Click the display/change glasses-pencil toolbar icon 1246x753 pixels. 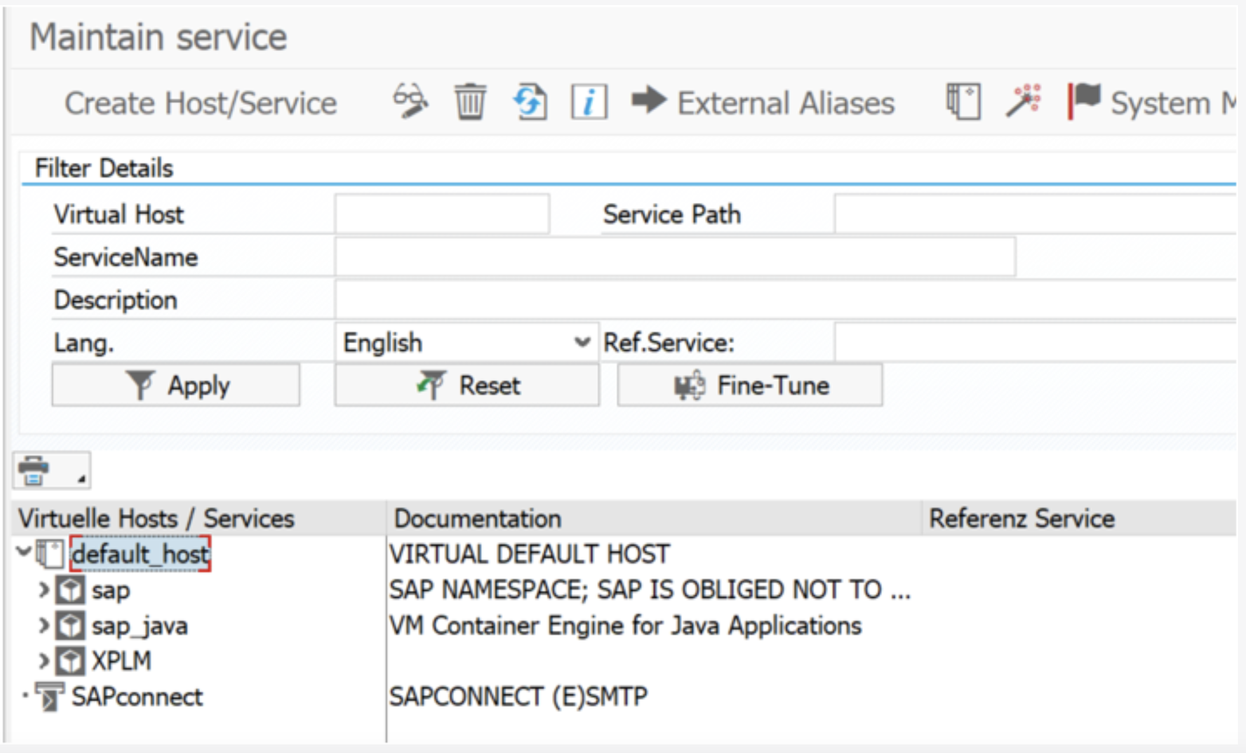(410, 102)
